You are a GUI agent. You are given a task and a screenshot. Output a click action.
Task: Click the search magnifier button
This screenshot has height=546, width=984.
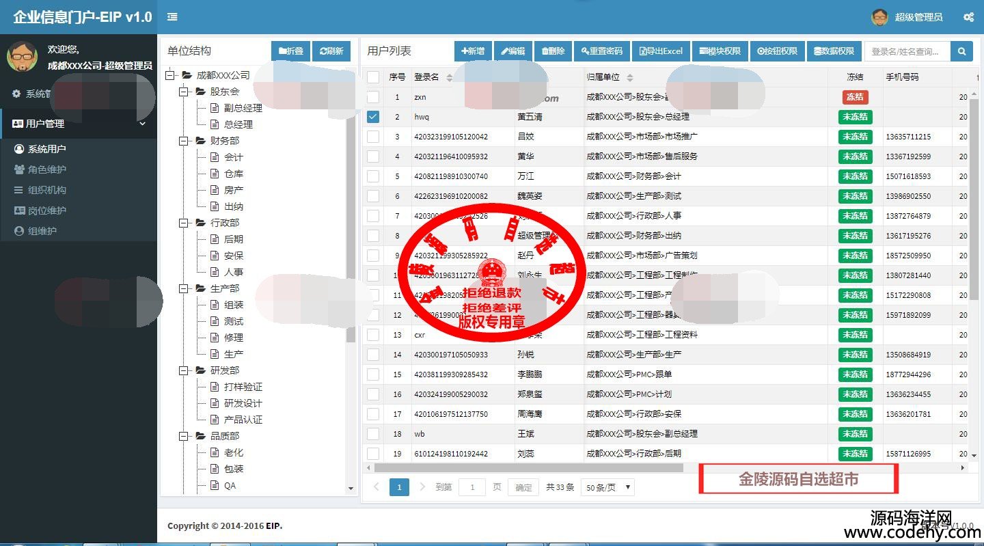coord(961,51)
